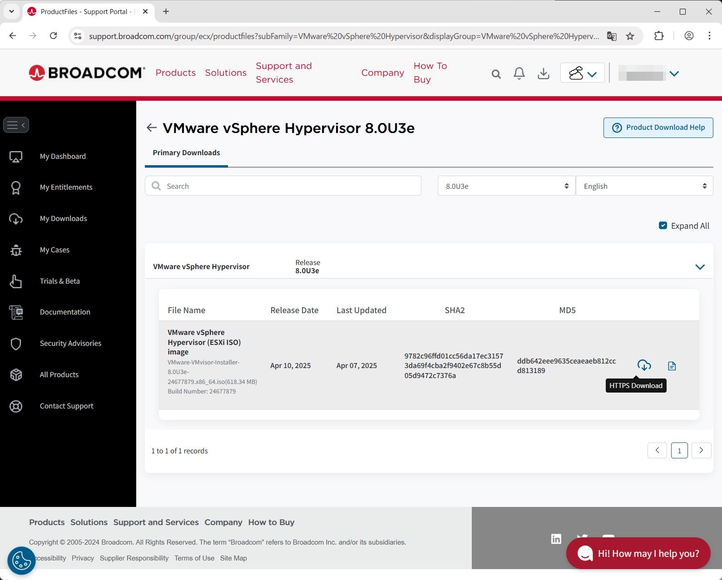This screenshot has width=722, height=580.
Task: Click the previous page pagination button
Action: click(657, 450)
